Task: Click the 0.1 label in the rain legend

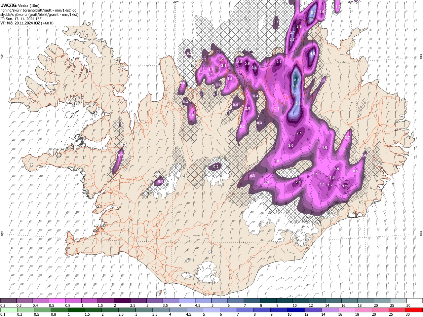Action: [3, 315]
